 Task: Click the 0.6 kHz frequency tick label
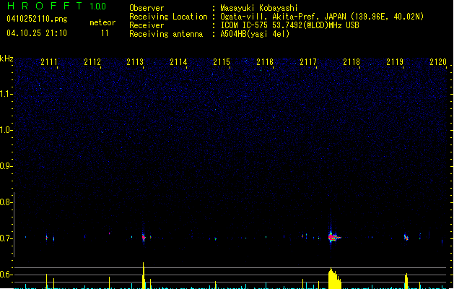[6, 275]
